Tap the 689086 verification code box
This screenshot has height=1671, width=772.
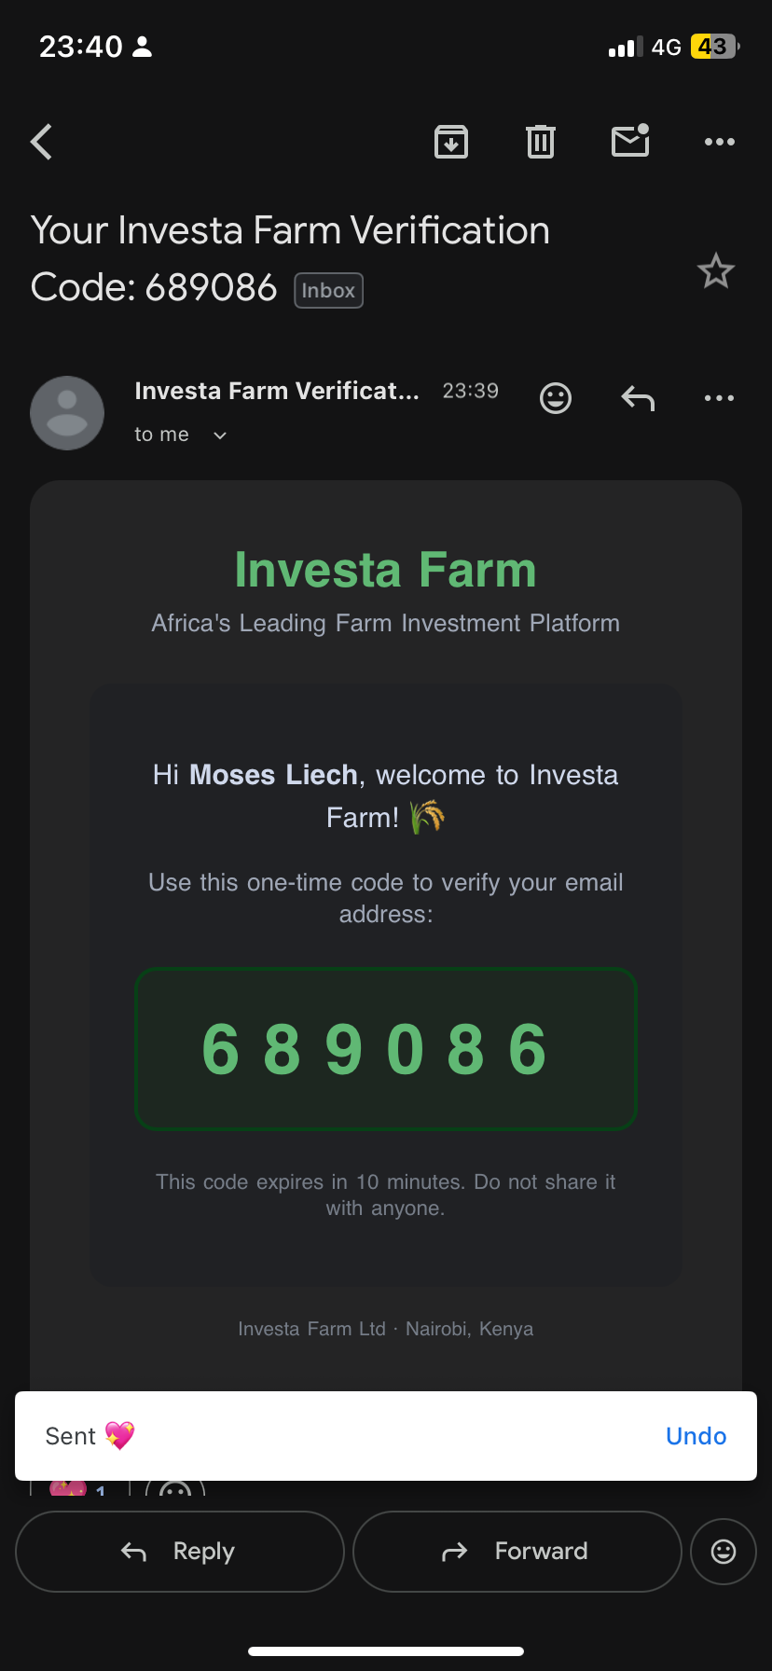click(x=386, y=1049)
